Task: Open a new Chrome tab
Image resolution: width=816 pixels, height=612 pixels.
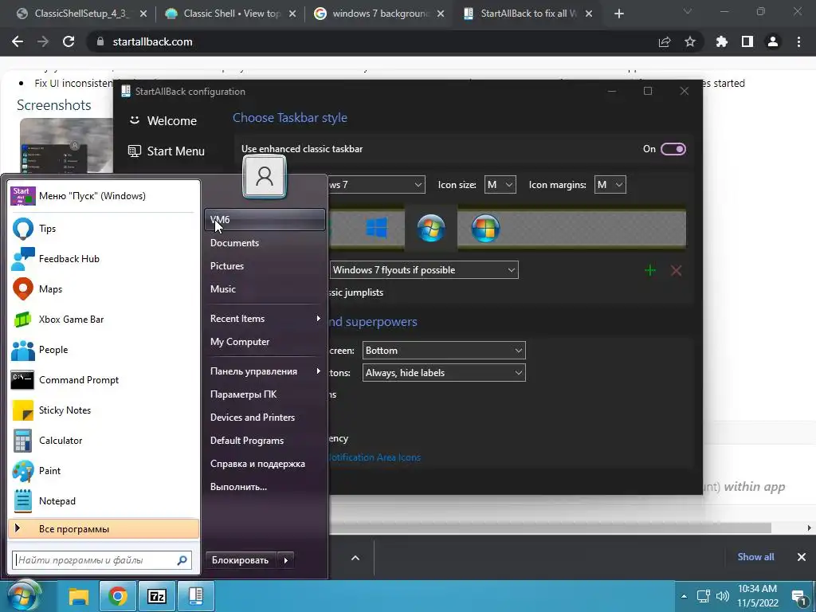Action: (618, 14)
